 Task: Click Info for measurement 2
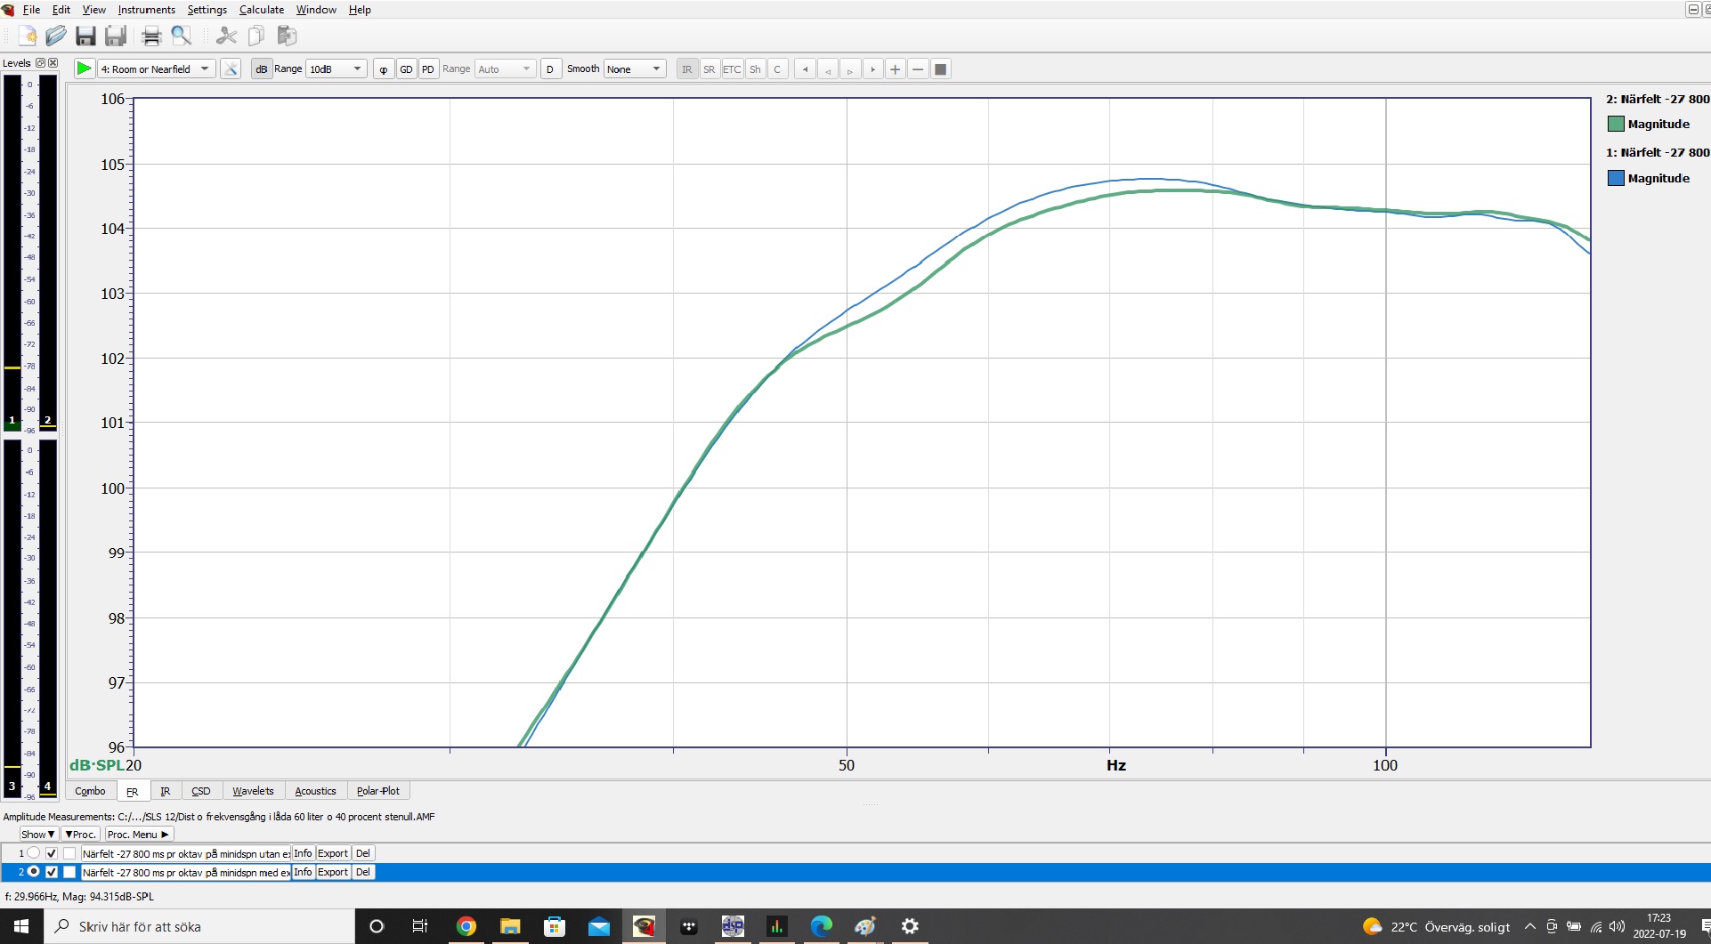303,872
